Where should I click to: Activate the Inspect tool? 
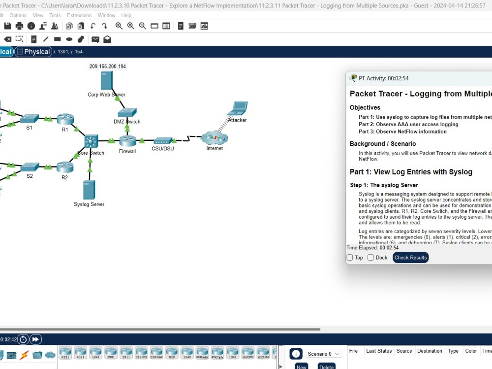click(x=19, y=39)
